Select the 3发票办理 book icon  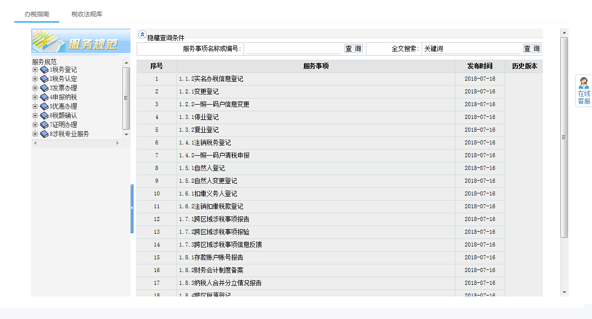tap(44, 87)
